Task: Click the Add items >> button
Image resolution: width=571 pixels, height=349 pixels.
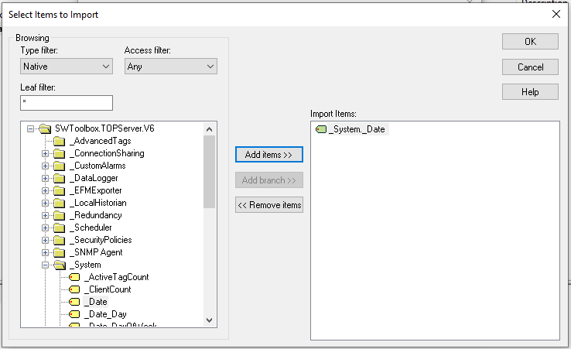Action: 268,155
